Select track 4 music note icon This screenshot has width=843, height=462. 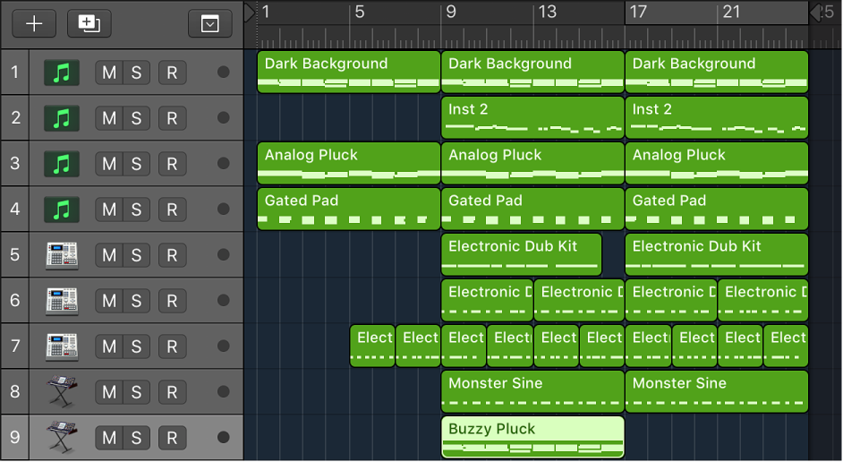click(x=61, y=210)
